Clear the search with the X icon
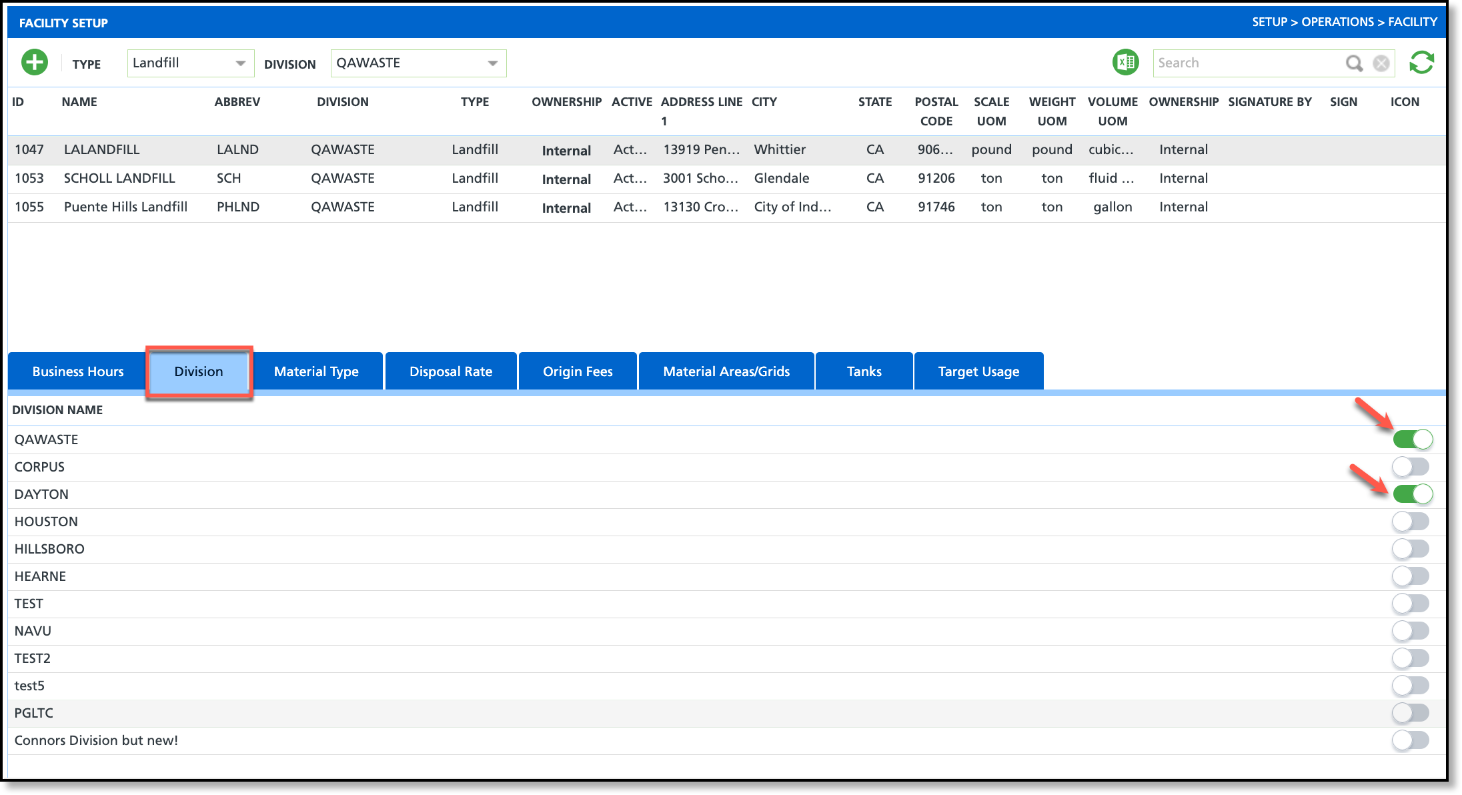Image resolution: width=1462 pixels, height=795 pixels. coord(1381,63)
